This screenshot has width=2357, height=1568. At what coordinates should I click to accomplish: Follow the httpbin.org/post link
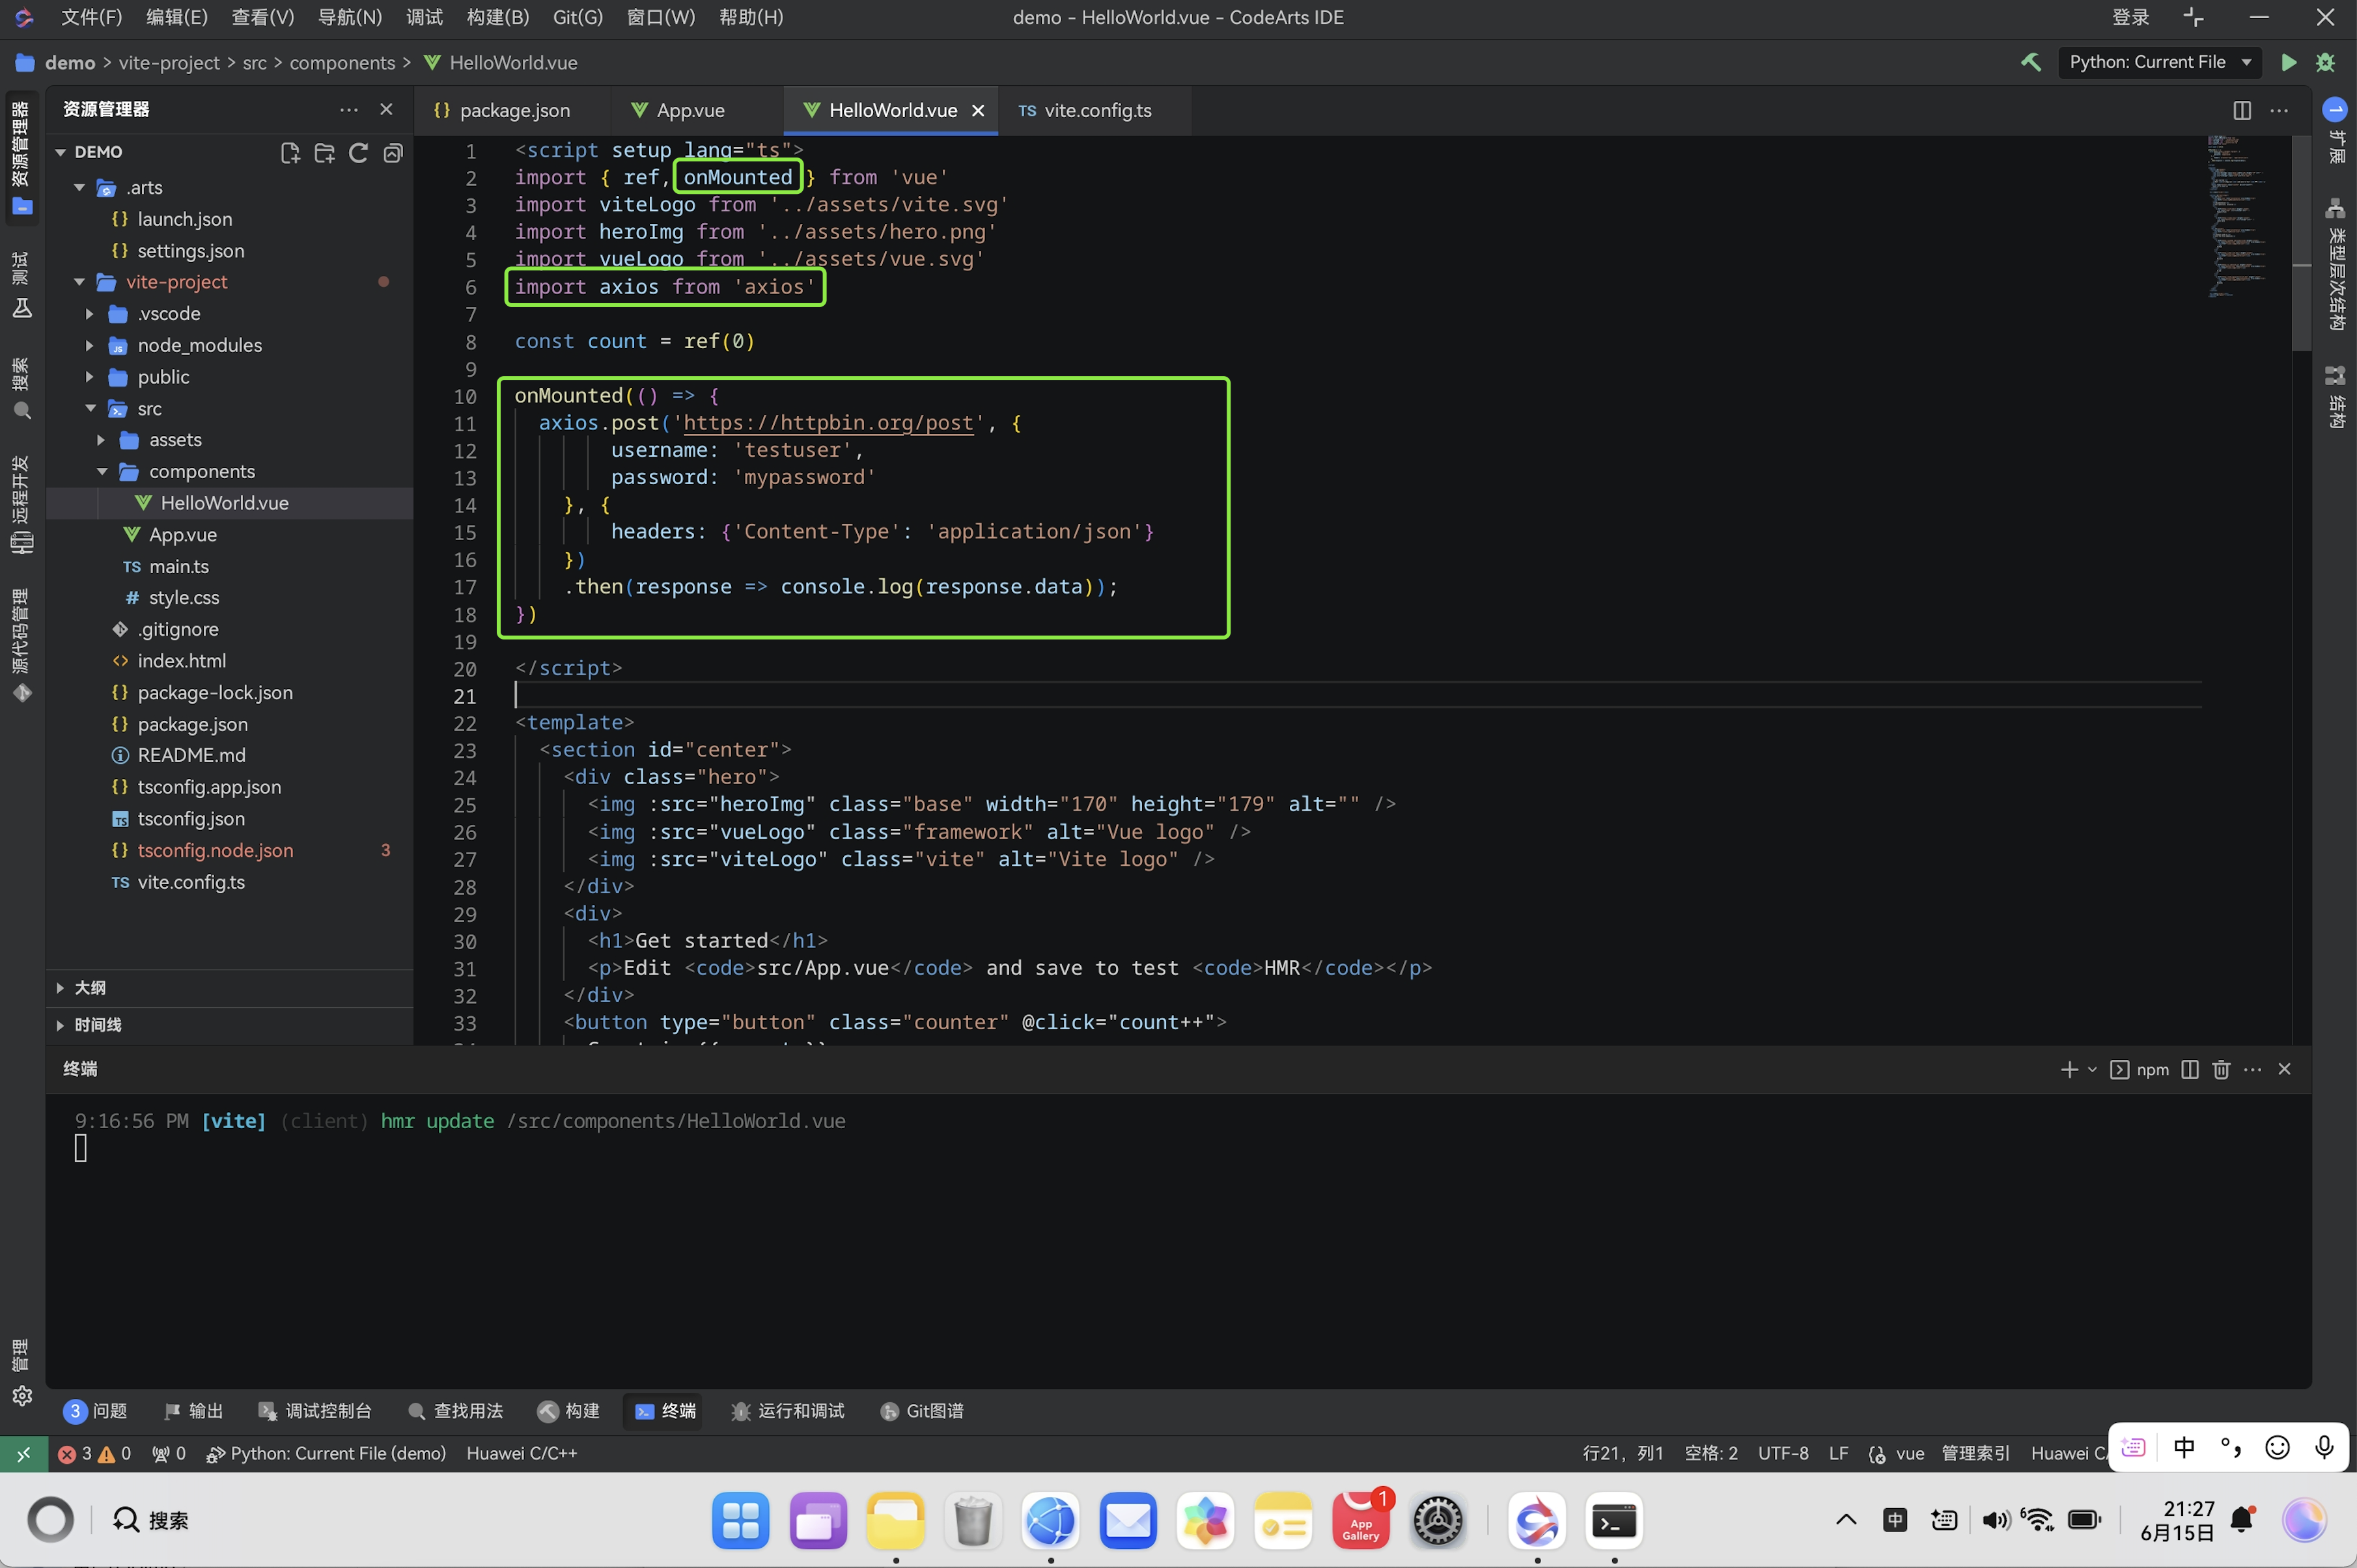pyautogui.click(x=828, y=423)
